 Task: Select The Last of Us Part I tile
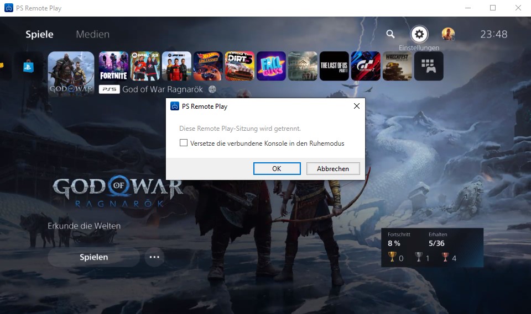[334, 66]
